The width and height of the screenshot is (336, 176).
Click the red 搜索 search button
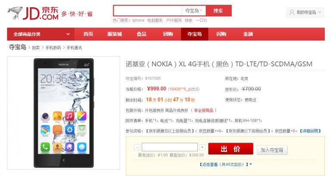(218, 11)
